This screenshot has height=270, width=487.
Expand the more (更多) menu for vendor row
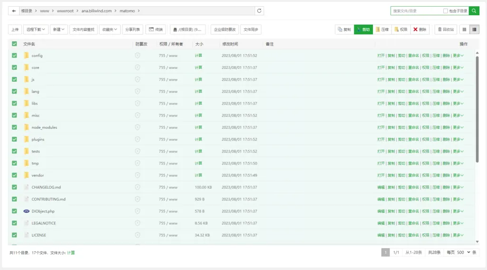point(458,175)
